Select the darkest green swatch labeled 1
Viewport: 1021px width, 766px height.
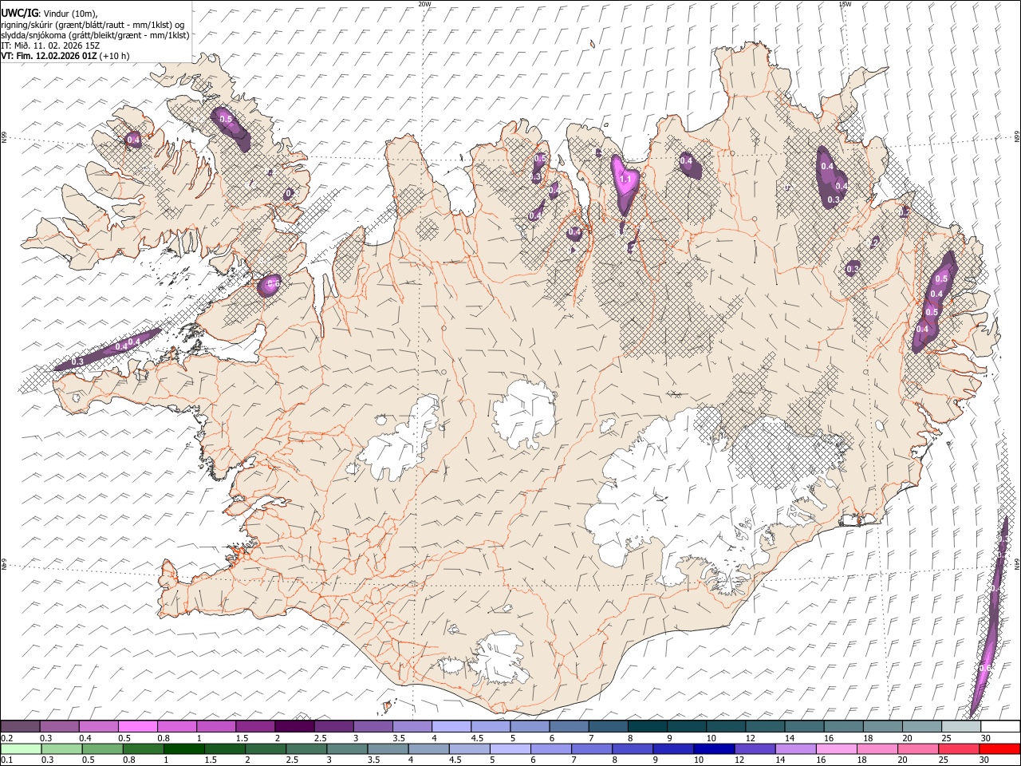[x=184, y=749]
